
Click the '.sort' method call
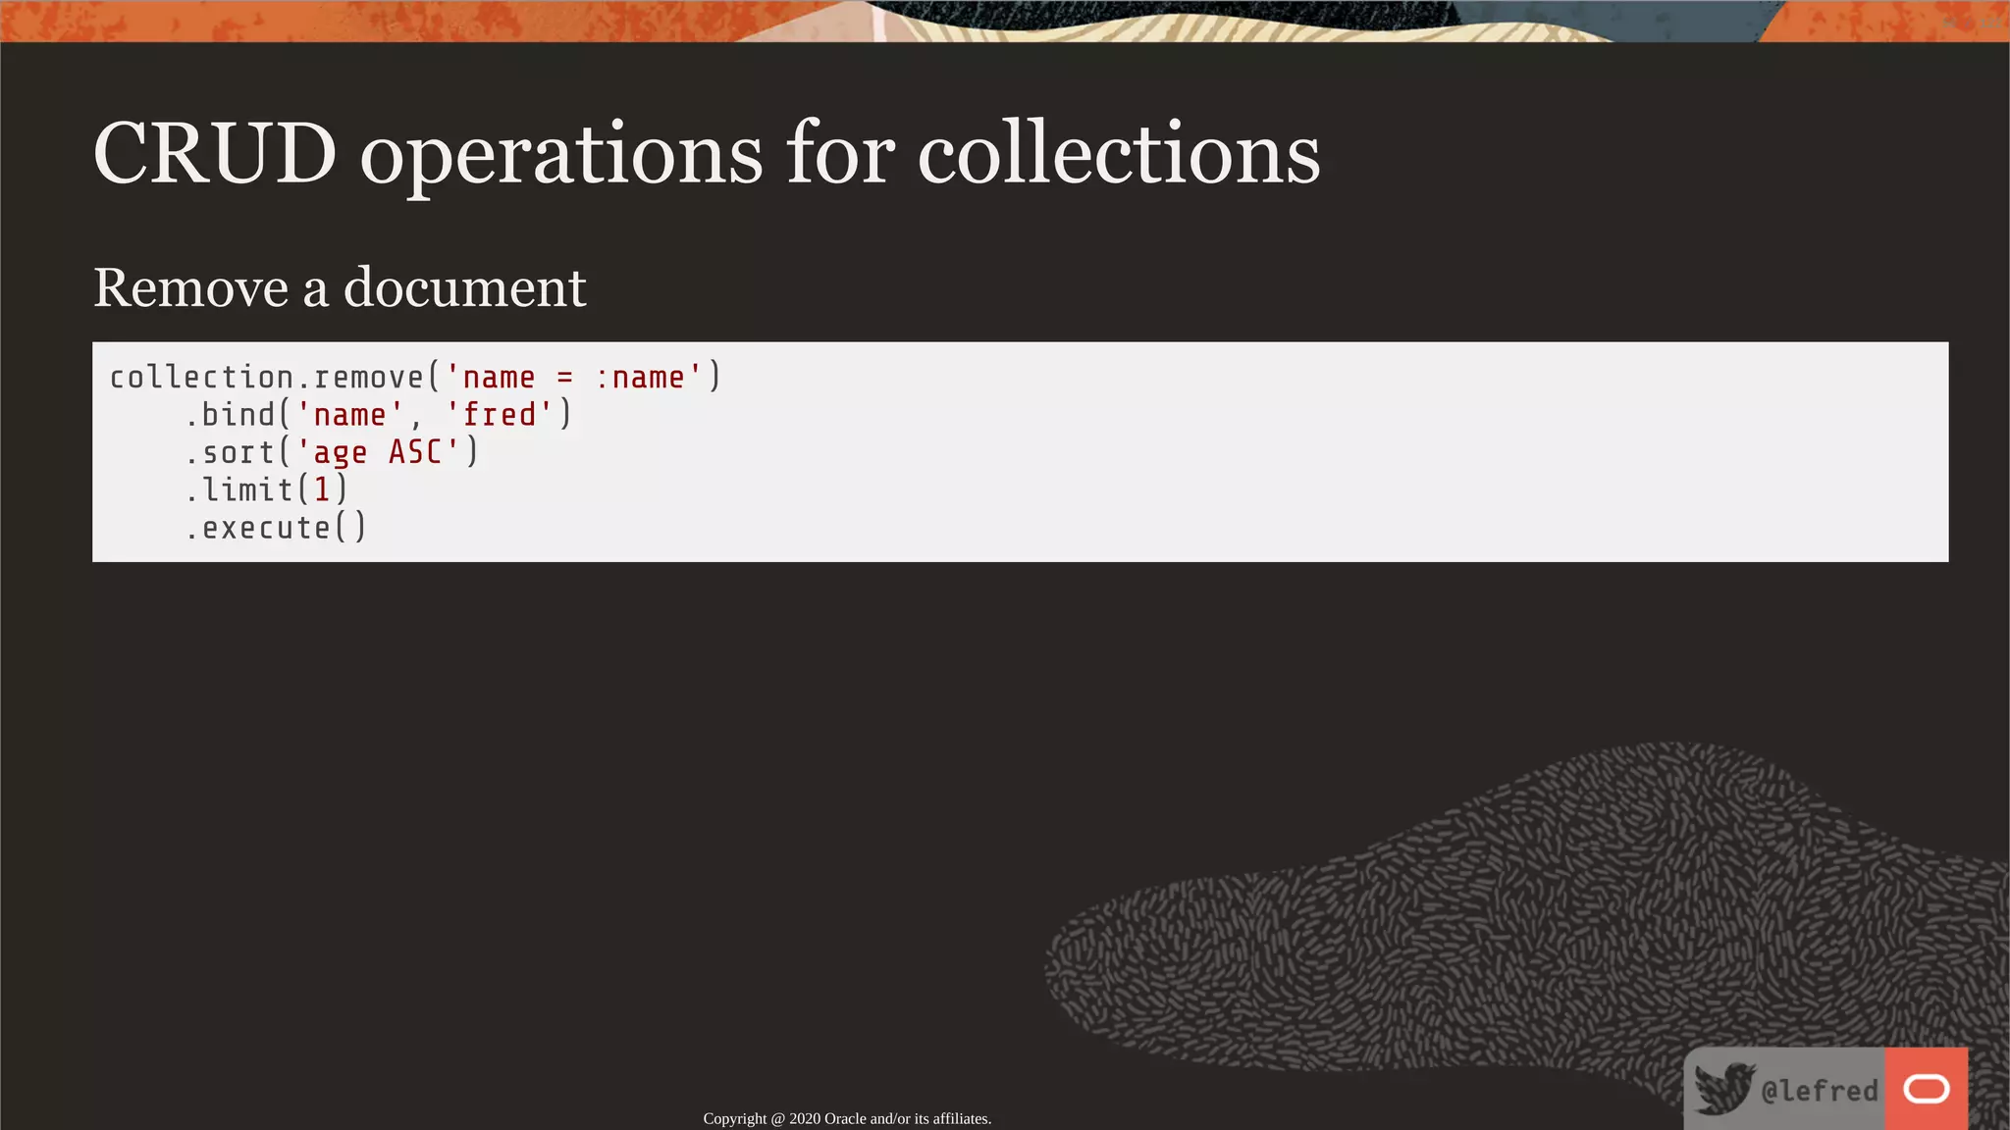(x=232, y=452)
